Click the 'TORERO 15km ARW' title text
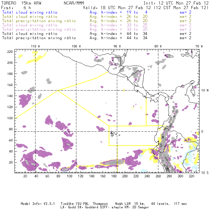The height and width of the screenshot is (210, 210). [21, 3]
